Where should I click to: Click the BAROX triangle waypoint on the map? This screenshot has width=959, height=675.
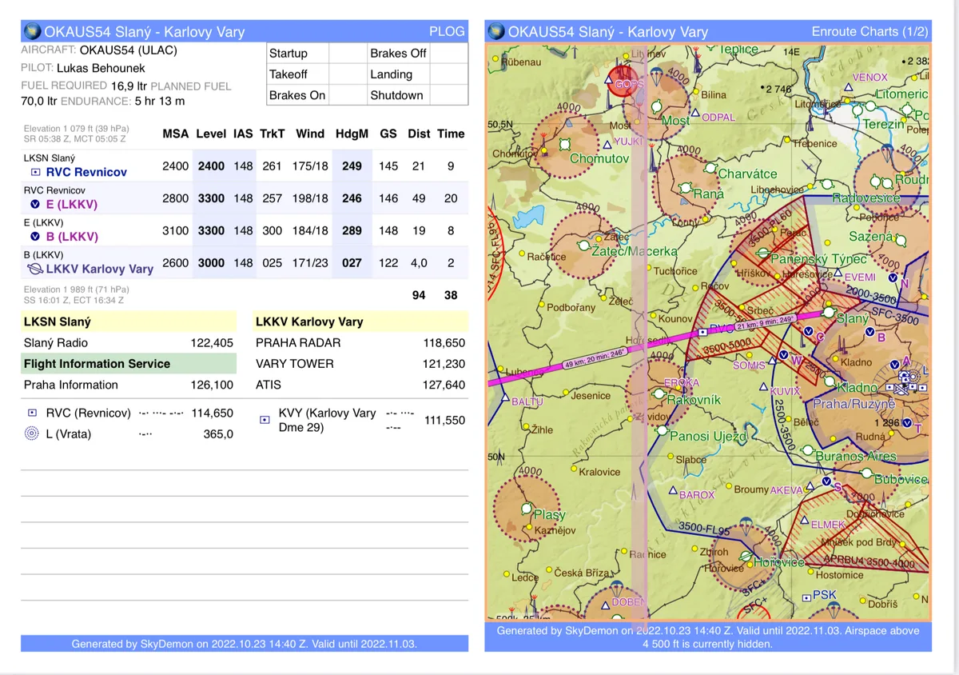coord(672,490)
